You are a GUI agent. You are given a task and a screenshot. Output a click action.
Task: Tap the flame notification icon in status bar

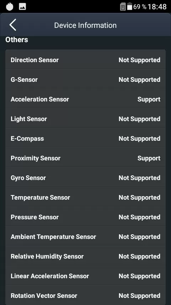coord(10,7)
